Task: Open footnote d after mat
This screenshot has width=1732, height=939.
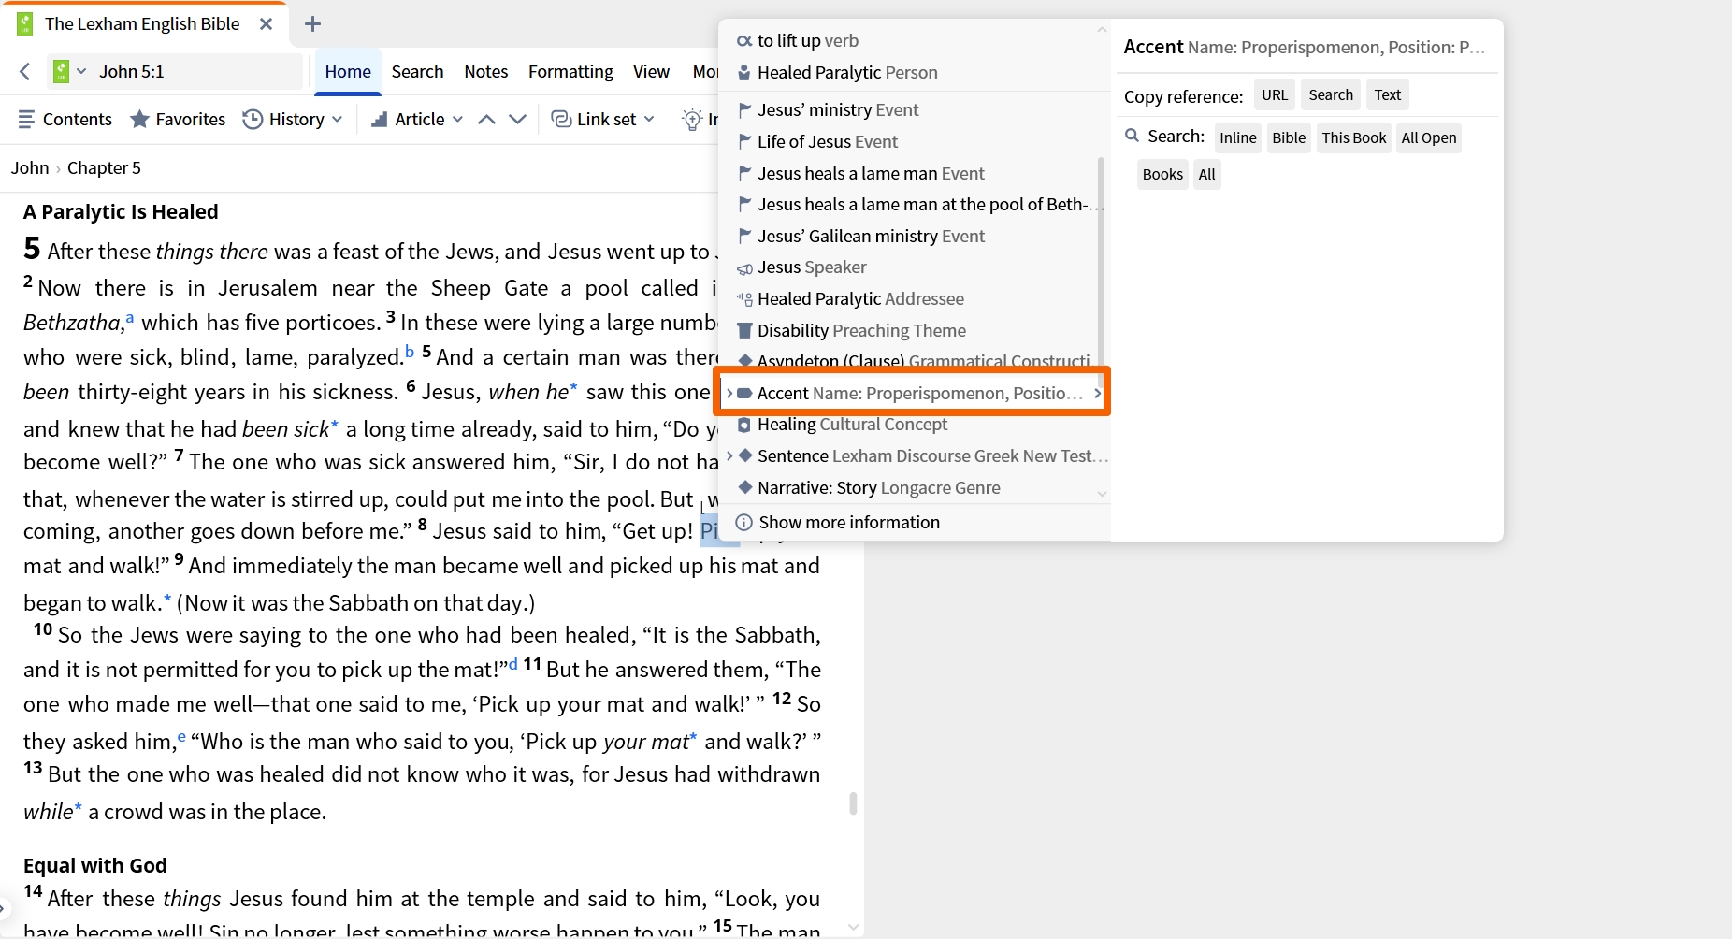Action: [x=513, y=664]
